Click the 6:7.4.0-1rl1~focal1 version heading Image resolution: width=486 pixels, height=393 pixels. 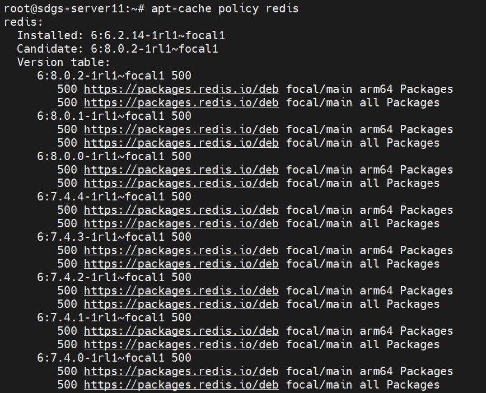[x=100, y=358]
